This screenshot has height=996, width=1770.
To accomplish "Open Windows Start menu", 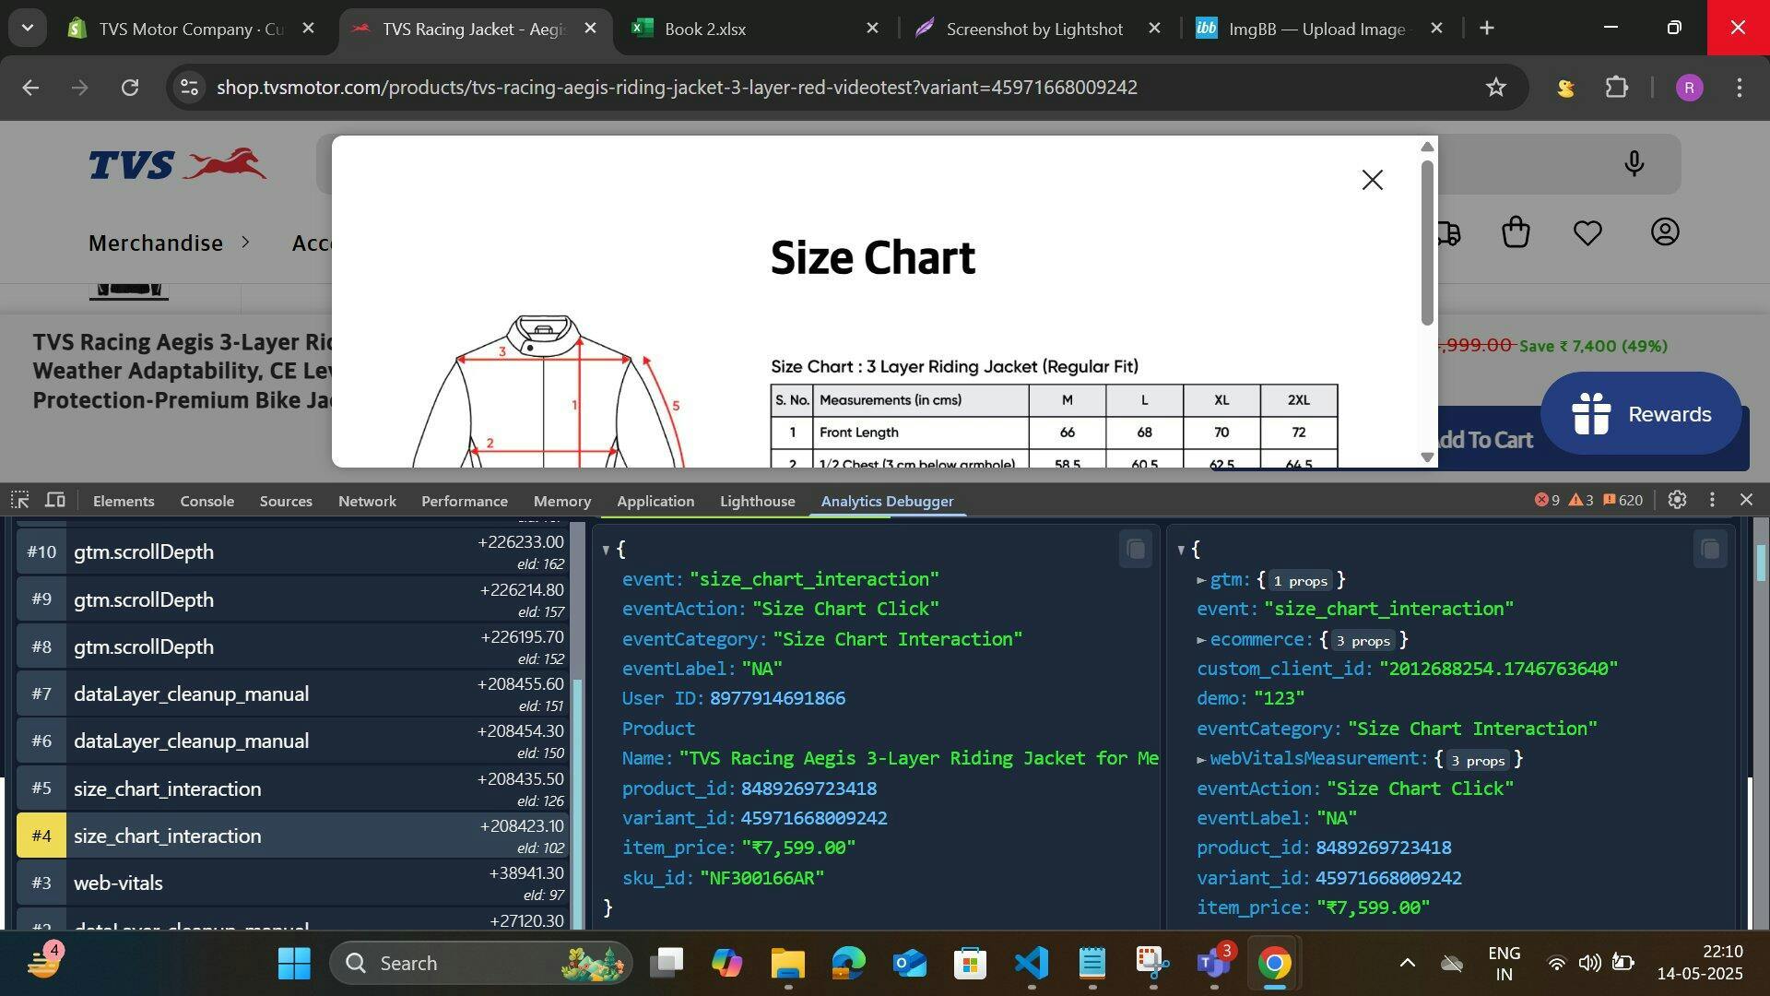I will coord(294,964).
